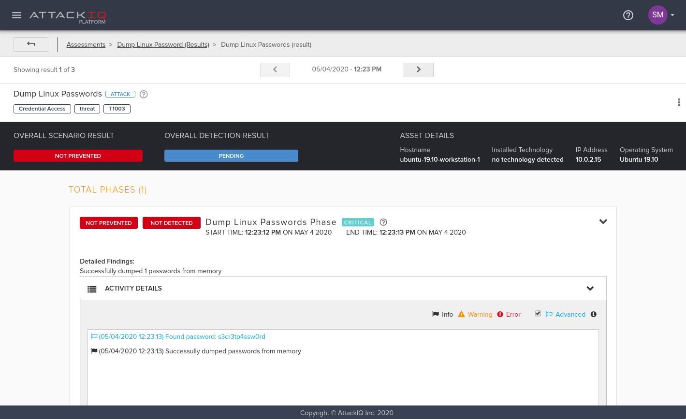
Task: Go to next result arrow
Action: coord(419,70)
